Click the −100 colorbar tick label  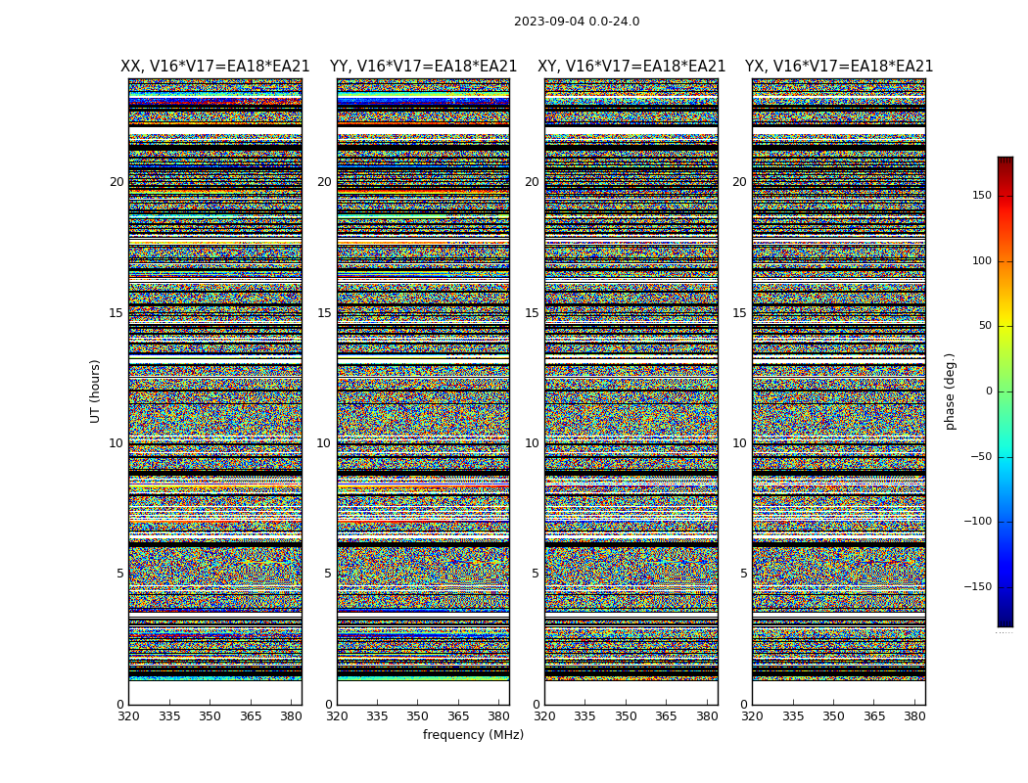(x=978, y=521)
